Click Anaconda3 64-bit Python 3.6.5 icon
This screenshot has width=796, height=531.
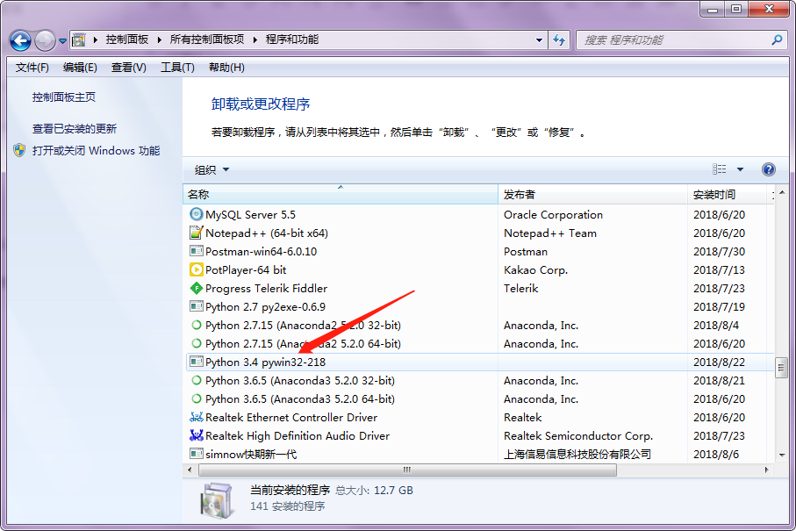pos(196,398)
